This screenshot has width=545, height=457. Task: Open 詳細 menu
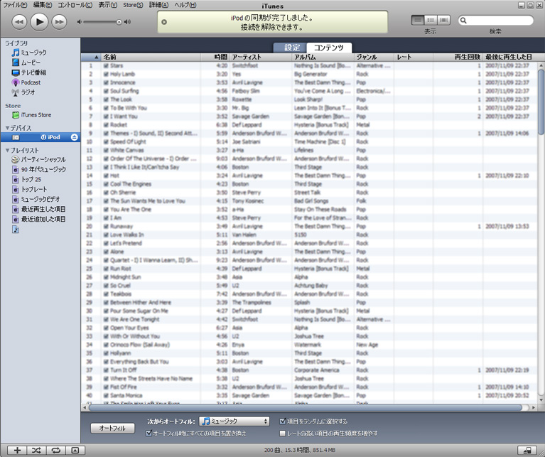click(x=159, y=5)
